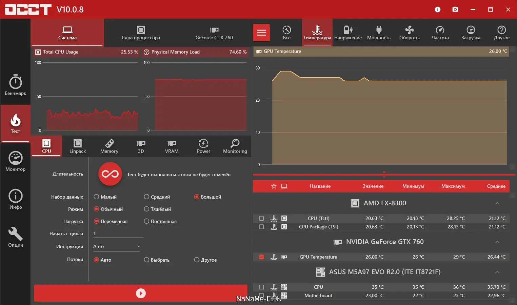Select the Power test
This screenshot has height=305, width=517.
point(203,146)
